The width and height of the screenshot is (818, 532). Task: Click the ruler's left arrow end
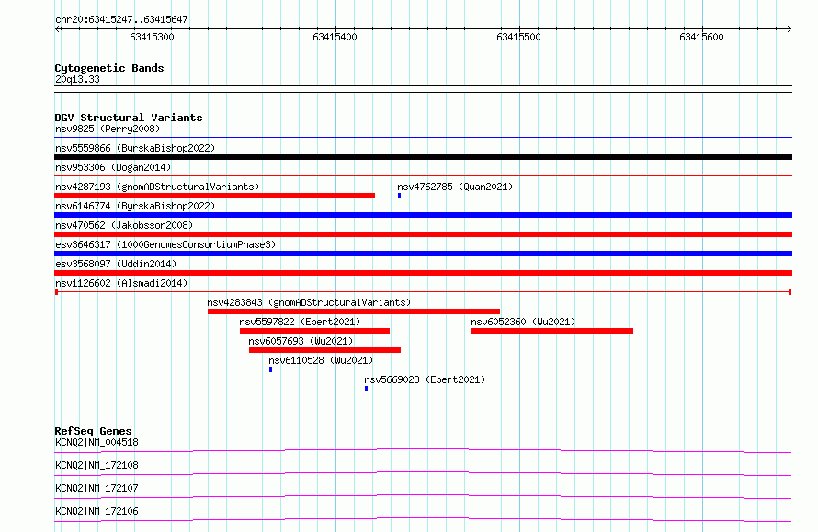[57, 29]
